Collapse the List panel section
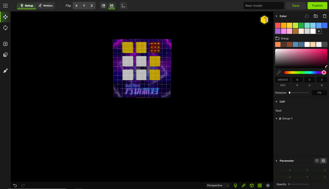The image size is (329, 189). point(277,102)
